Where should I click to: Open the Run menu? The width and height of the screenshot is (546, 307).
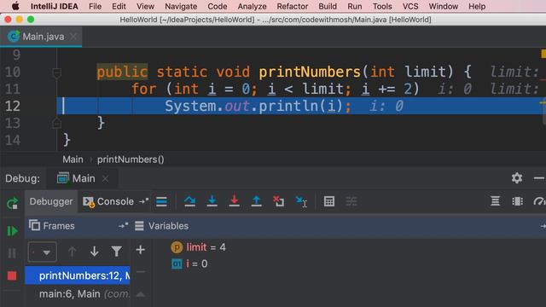pos(355,6)
